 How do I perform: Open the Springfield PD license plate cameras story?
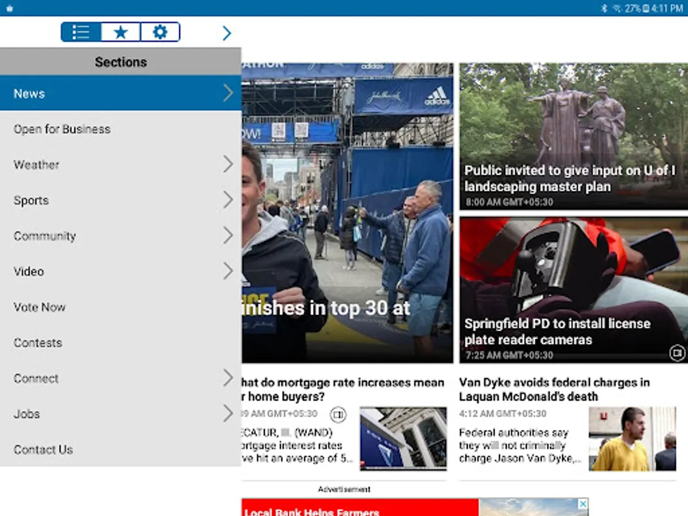point(573,290)
